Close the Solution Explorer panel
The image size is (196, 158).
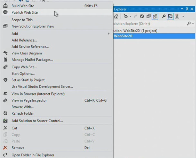pyautogui.click(x=192, y=9)
